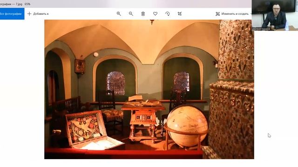
Task: Delete the photo with the trash icon
Action: point(143,13)
